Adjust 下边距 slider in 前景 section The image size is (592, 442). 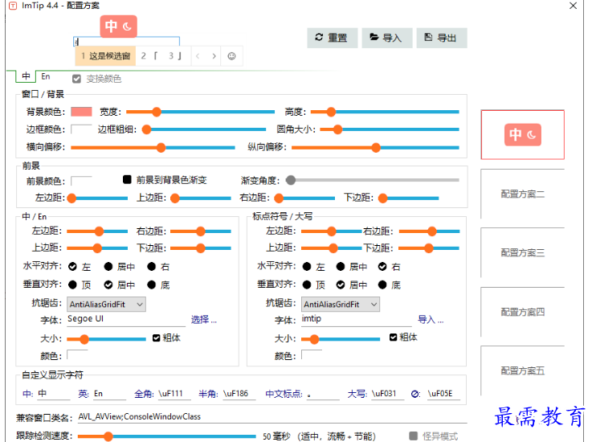[409, 198]
